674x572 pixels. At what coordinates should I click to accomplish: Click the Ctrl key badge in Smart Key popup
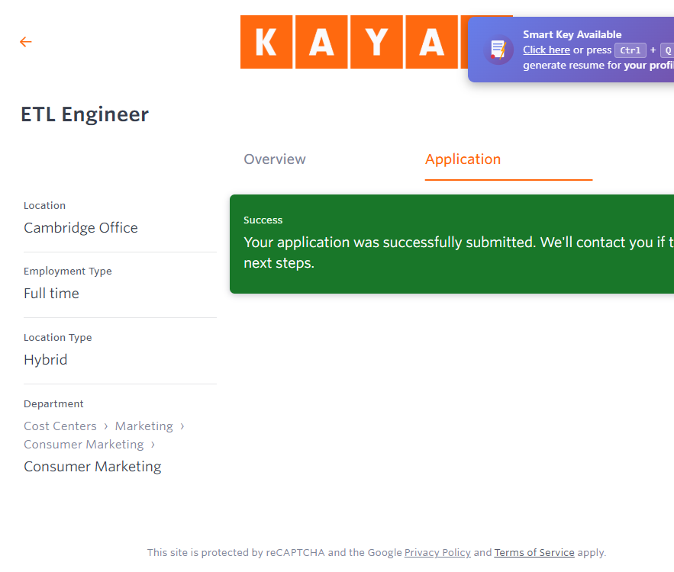pos(630,50)
